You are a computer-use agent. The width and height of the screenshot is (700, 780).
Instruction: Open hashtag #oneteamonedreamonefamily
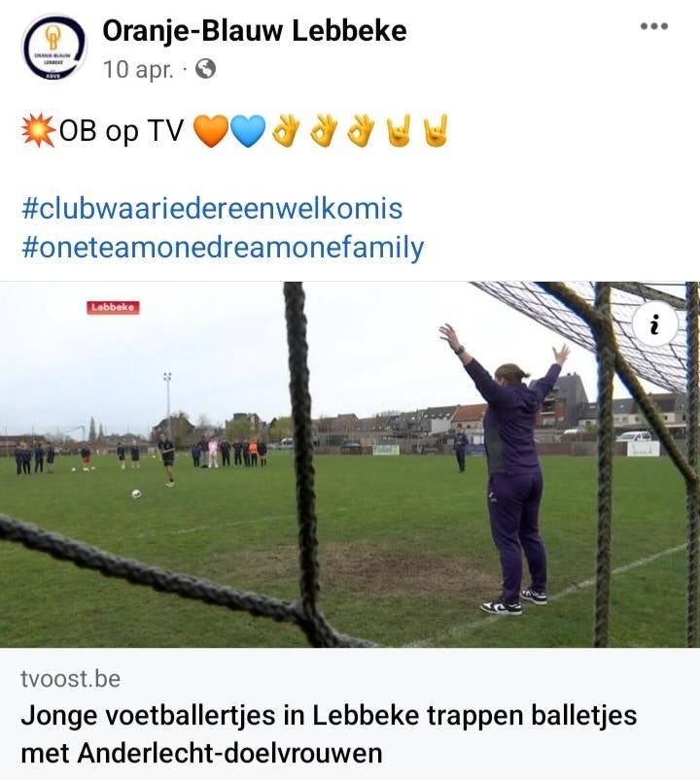tap(223, 248)
